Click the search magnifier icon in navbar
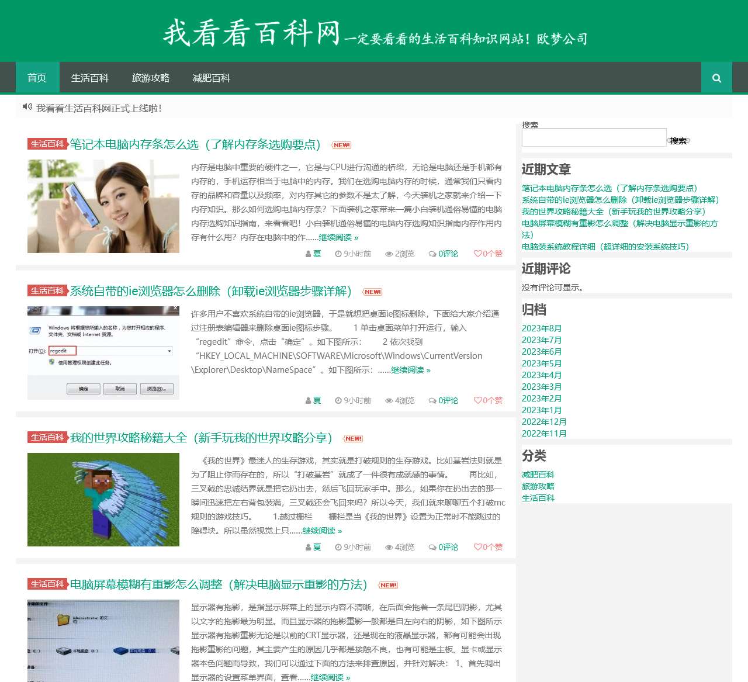Viewport: 748px width, 682px height. coord(716,78)
